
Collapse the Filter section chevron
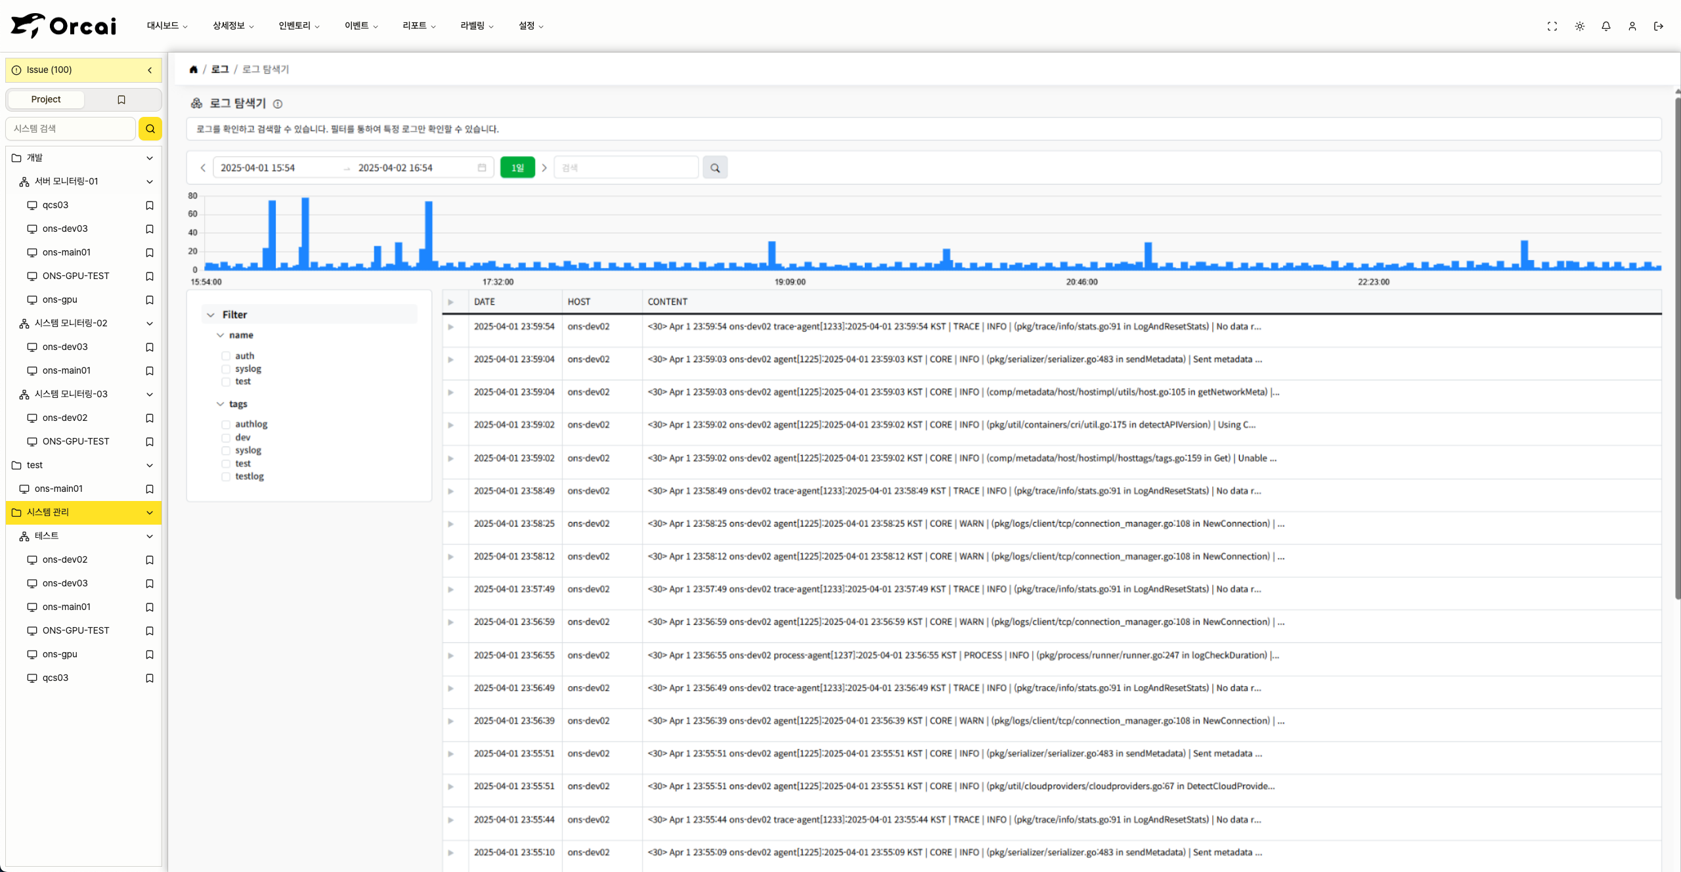tap(211, 315)
